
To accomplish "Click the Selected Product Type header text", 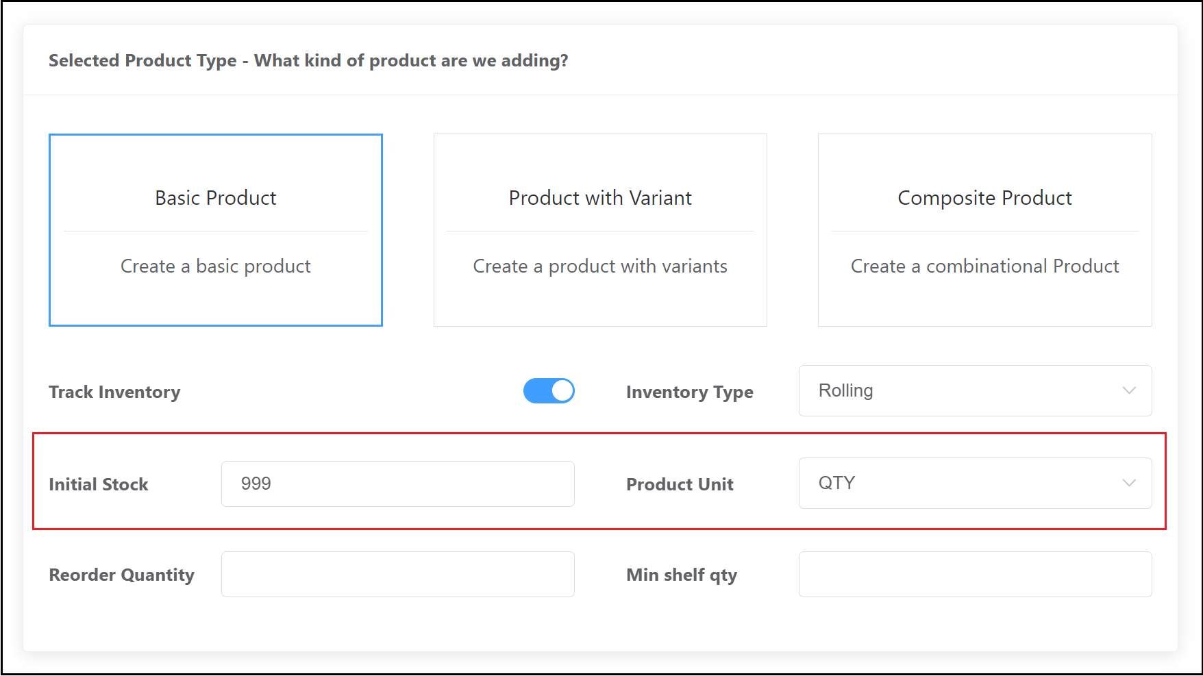I will 308,60.
